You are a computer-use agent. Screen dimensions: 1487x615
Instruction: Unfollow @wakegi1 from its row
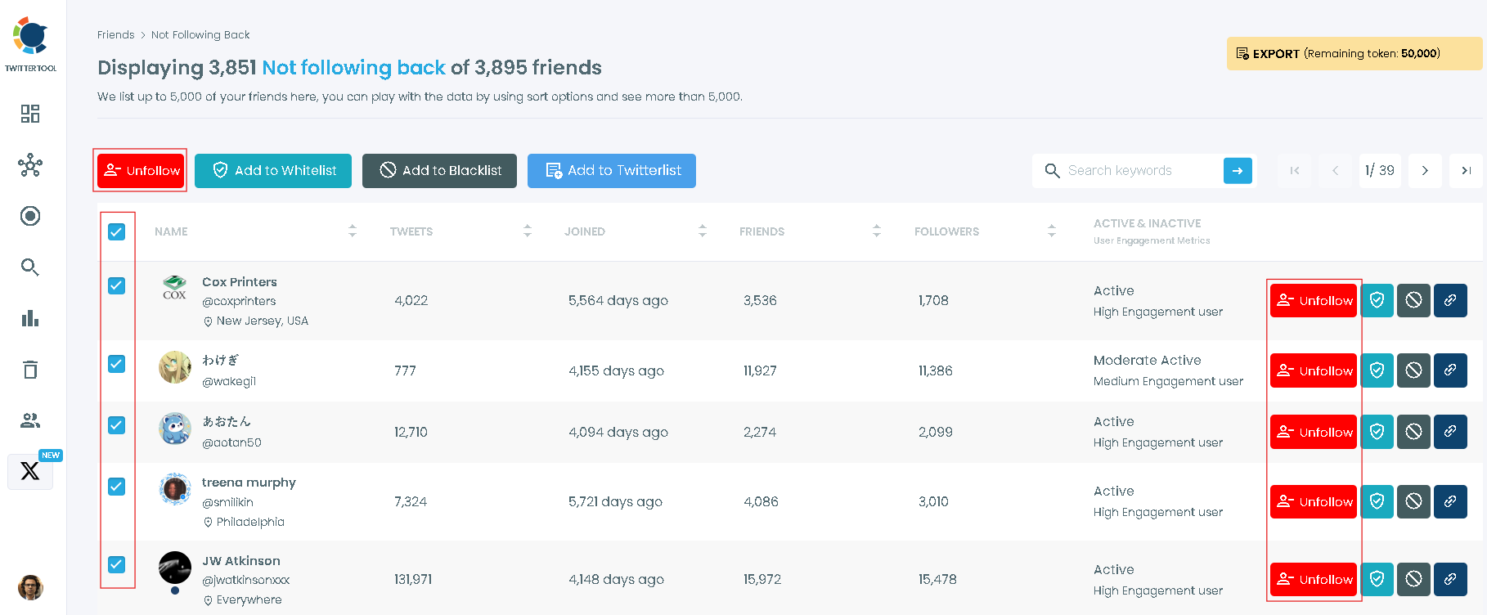[x=1314, y=370]
